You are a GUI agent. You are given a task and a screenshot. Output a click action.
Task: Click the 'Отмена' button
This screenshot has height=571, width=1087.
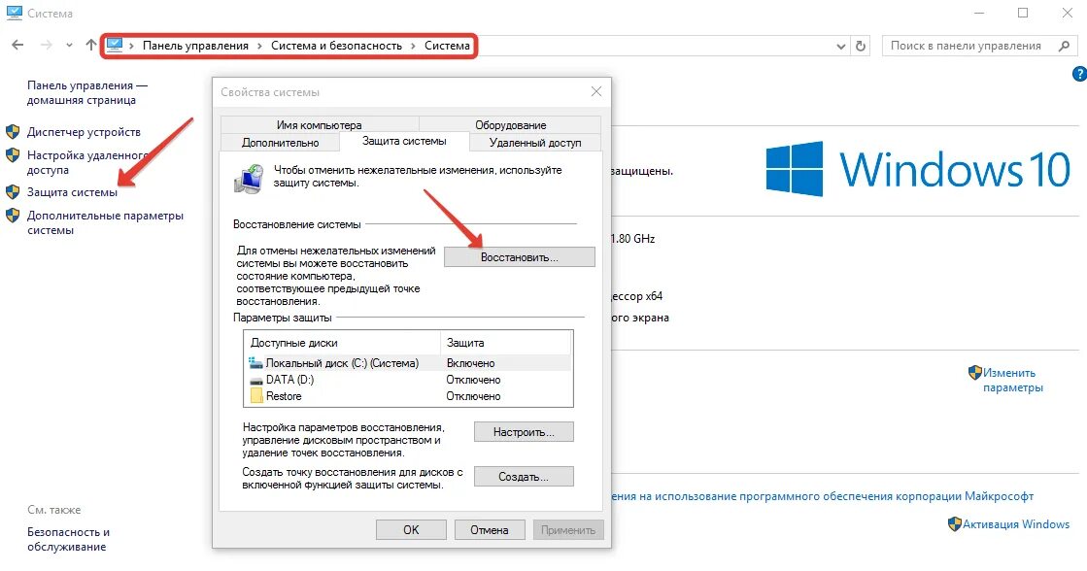coord(490,530)
